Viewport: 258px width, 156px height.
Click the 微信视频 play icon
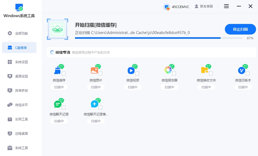(x=131, y=71)
